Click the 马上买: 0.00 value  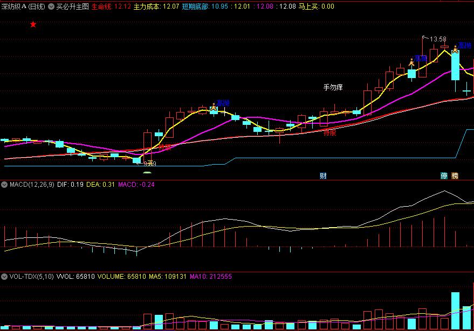316,6
